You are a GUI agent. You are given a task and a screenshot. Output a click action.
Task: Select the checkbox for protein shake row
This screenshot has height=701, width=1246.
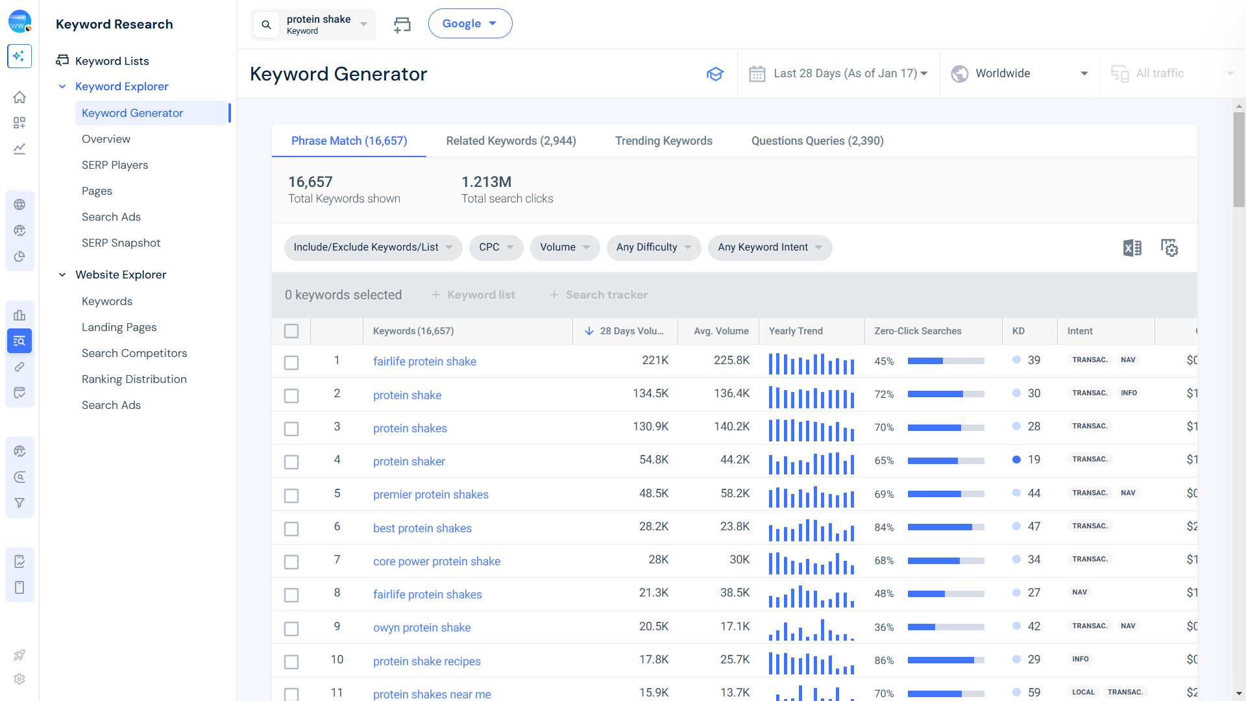291,395
